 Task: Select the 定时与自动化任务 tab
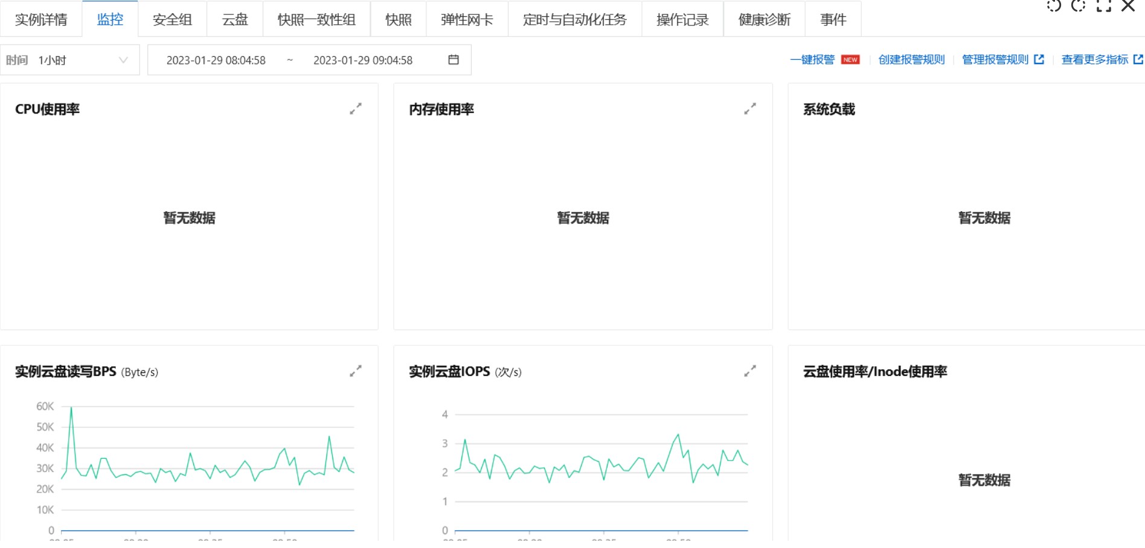(575, 19)
